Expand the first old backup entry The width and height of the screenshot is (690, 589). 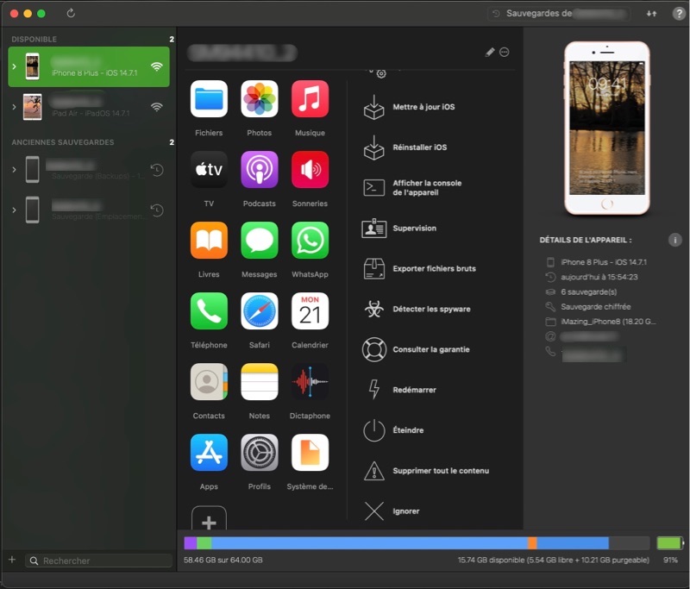[x=14, y=170]
